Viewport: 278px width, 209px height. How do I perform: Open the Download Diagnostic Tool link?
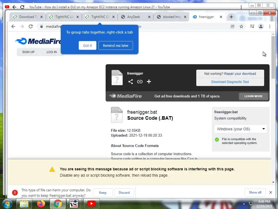tap(230, 82)
